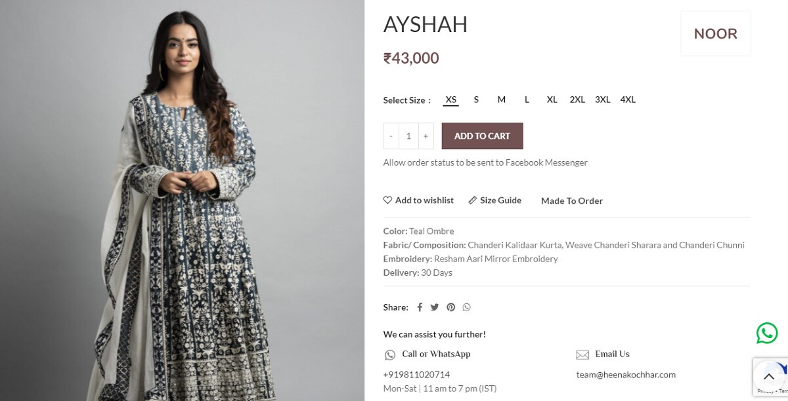Share via WhatsApp icon in Share row
The width and height of the screenshot is (788, 401).
click(466, 307)
